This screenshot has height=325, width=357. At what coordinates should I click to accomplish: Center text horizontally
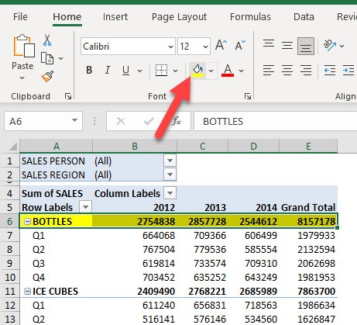point(287,71)
